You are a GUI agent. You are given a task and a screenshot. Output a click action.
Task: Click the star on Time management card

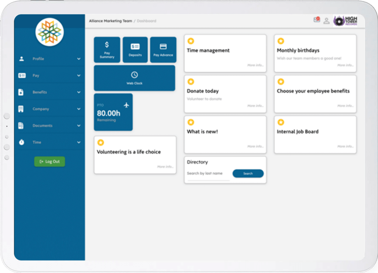point(191,41)
